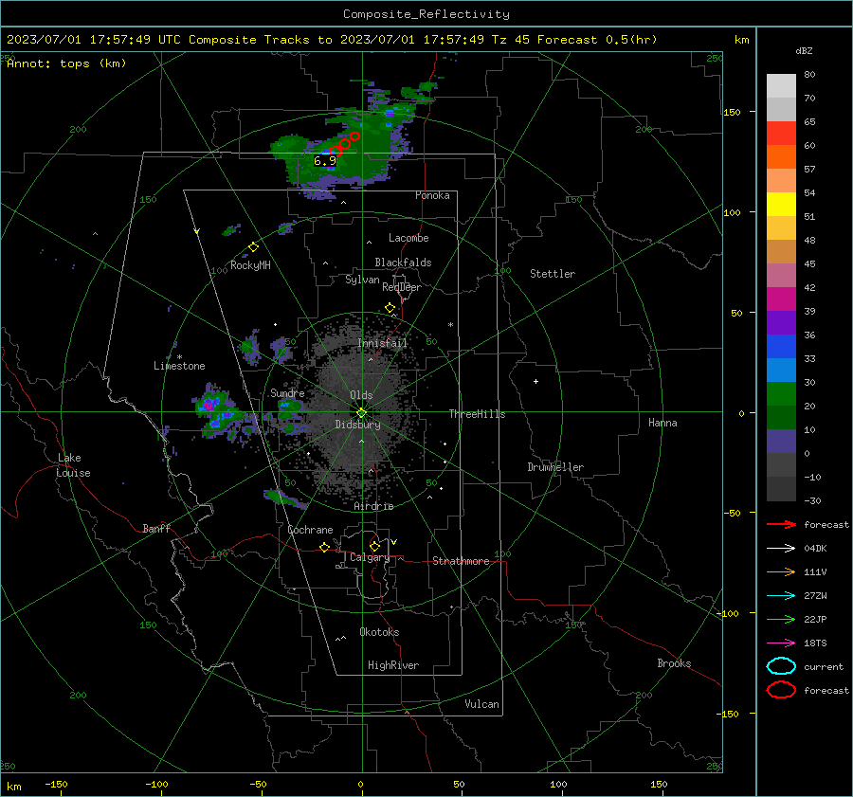Click the green 20 dBZ color swatch
The image size is (853, 797).
pos(781,393)
